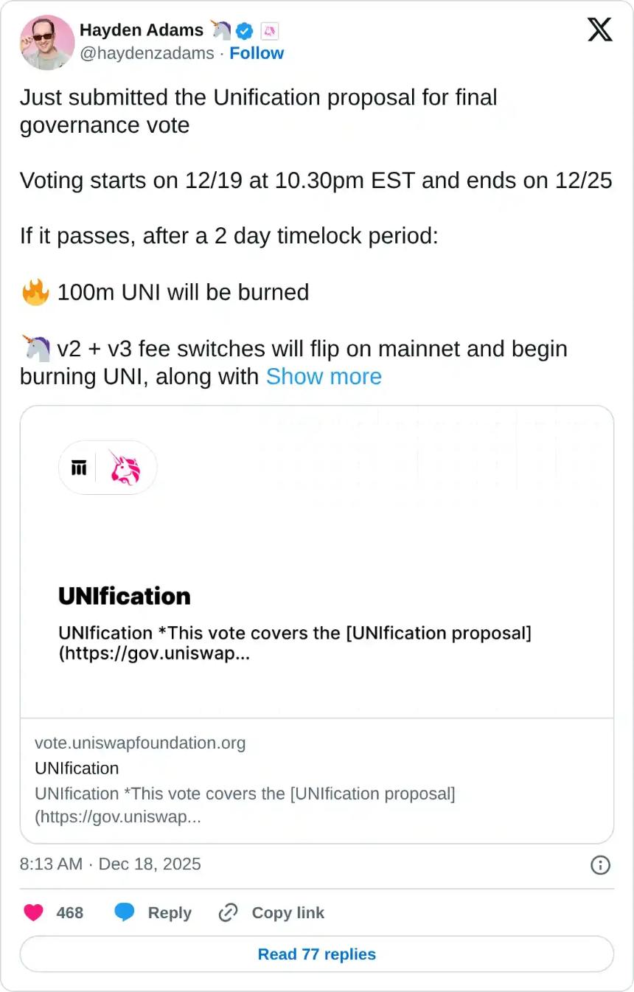Click the Hayden Adams display name
The width and height of the screenshot is (634, 992).
coord(141,30)
